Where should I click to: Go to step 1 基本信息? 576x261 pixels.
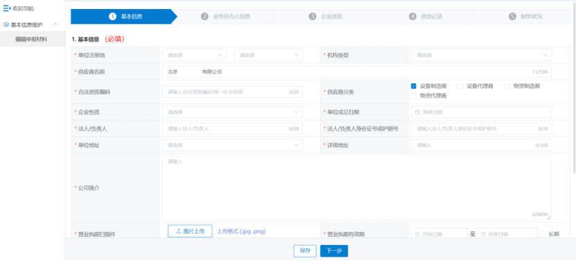(124, 17)
